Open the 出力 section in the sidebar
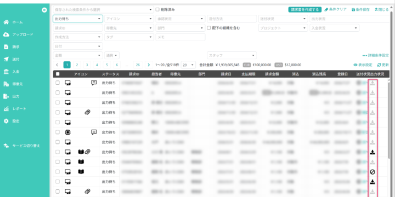The image size is (395, 197). tap(12, 96)
